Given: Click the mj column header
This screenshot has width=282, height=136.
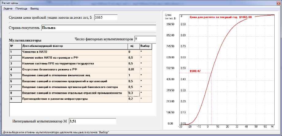Looking at the screenshot, I should pyautogui.click(x=133, y=46).
